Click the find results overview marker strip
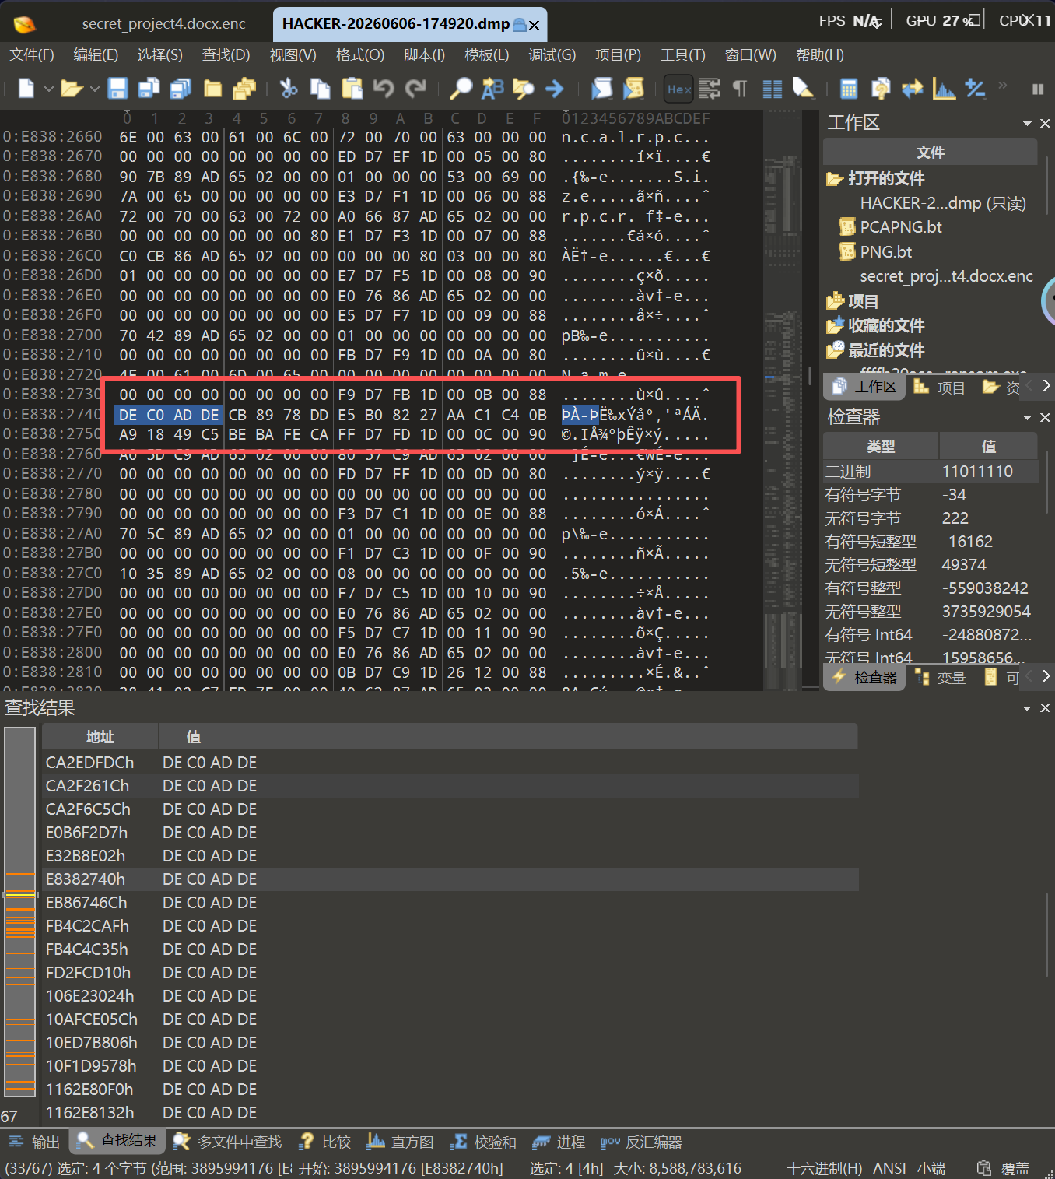This screenshot has height=1179, width=1055. (x=19, y=911)
